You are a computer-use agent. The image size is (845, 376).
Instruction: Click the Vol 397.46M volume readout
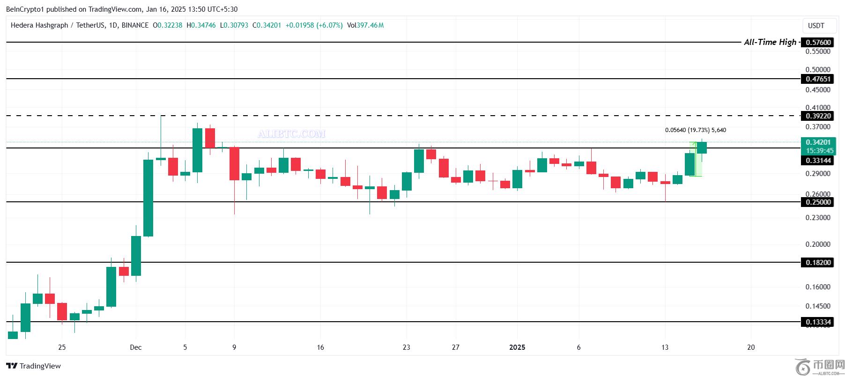(365, 25)
